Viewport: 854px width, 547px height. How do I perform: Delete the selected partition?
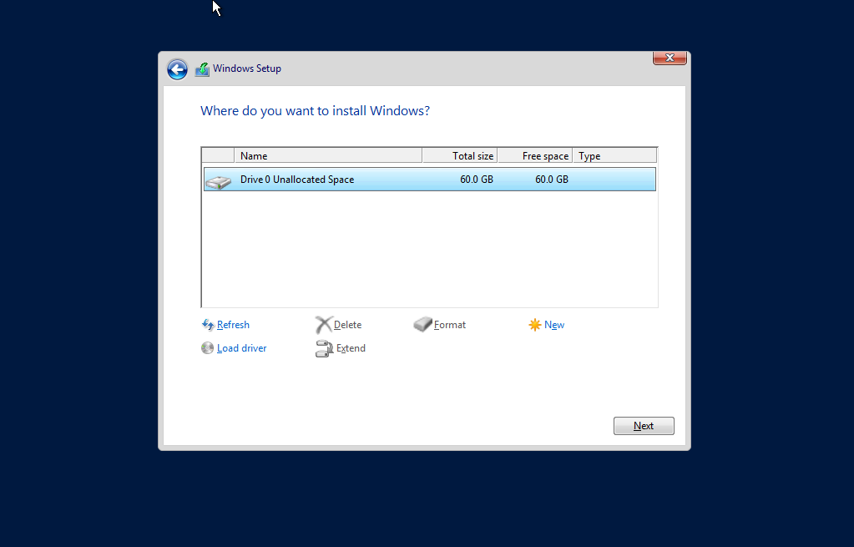click(347, 325)
